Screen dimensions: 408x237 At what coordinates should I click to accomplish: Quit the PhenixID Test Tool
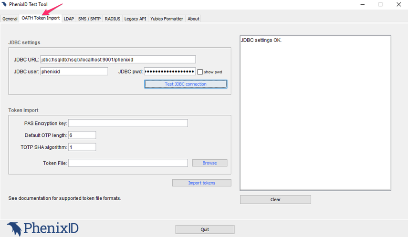coord(205,229)
